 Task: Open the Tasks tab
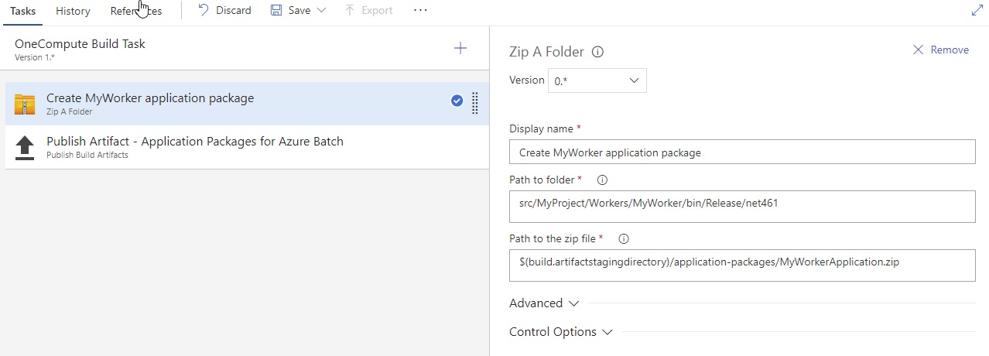[23, 11]
